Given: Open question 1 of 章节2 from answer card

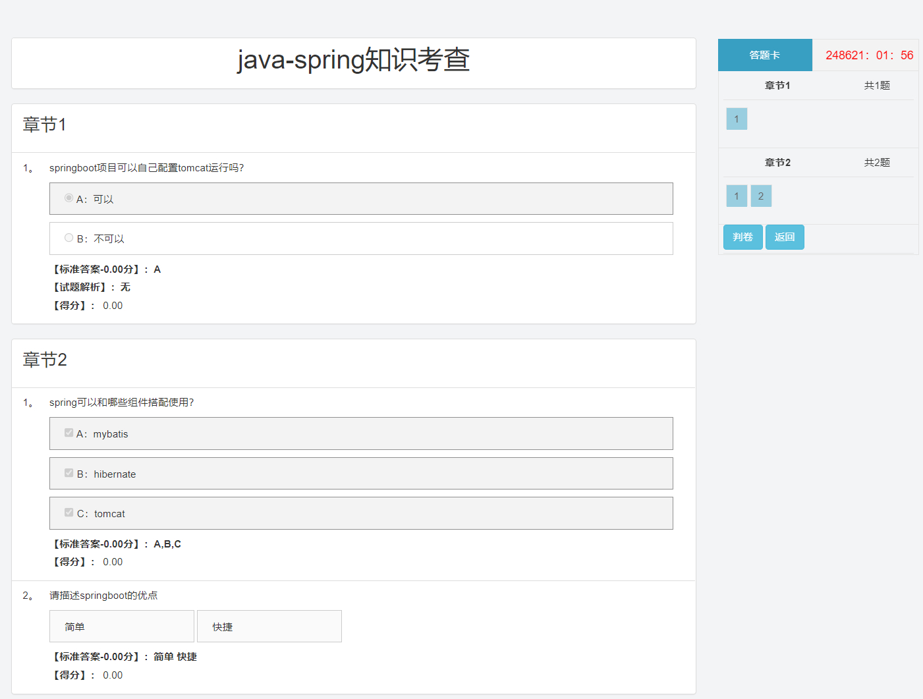Looking at the screenshot, I should tap(737, 196).
